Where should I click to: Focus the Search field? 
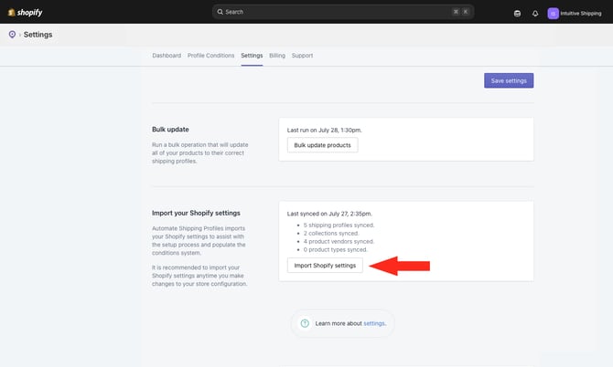click(x=343, y=12)
